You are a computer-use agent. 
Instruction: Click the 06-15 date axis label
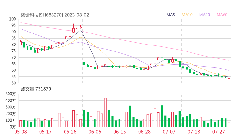tap(120, 132)
